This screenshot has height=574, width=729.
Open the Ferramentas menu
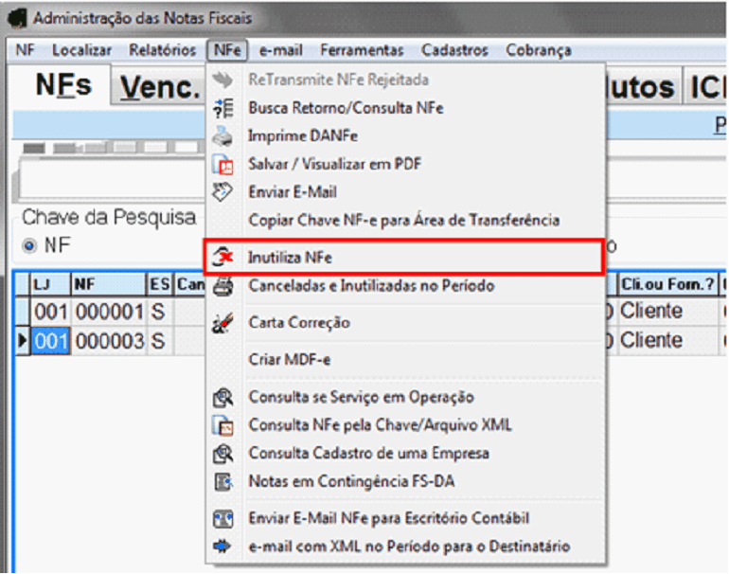click(x=361, y=50)
